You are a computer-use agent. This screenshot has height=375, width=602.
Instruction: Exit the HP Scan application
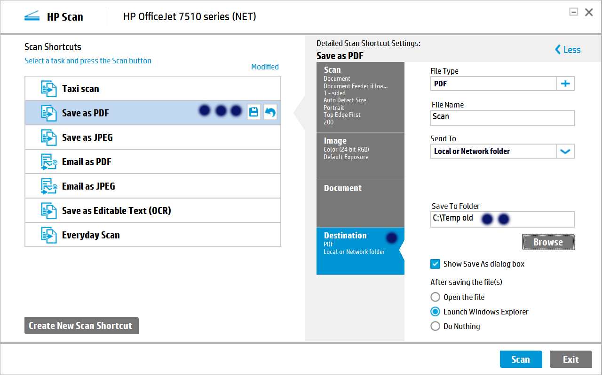click(571, 360)
